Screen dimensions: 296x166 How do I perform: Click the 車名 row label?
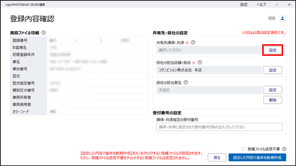[16, 62]
